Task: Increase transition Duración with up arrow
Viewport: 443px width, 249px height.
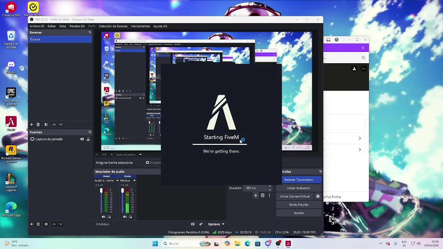Action: pos(270,186)
